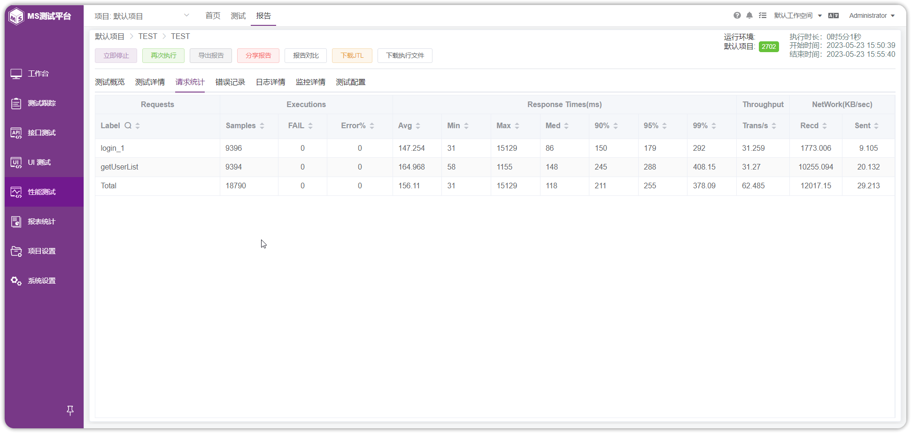Screen dimensions: 911x433
Task: Toggle sort order on Samples column
Action: (x=262, y=126)
